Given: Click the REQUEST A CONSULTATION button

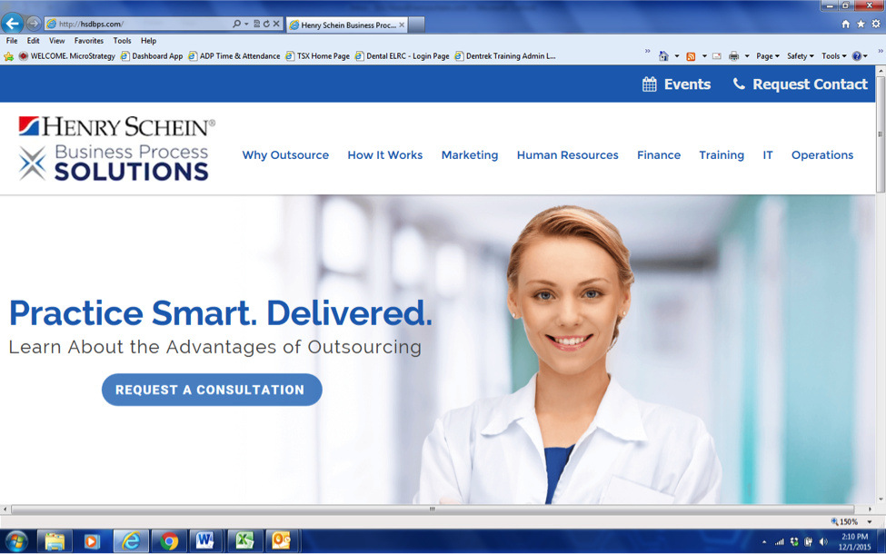Looking at the screenshot, I should pyautogui.click(x=212, y=390).
